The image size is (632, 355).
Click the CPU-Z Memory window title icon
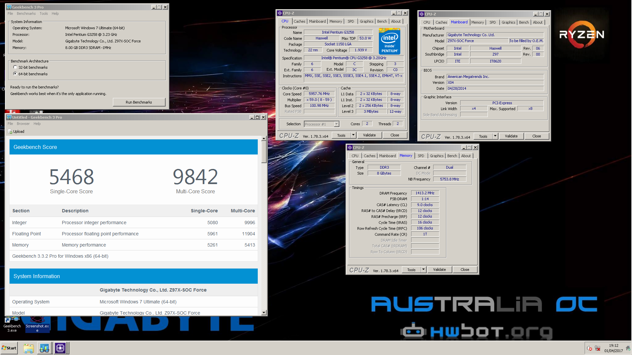(350, 148)
